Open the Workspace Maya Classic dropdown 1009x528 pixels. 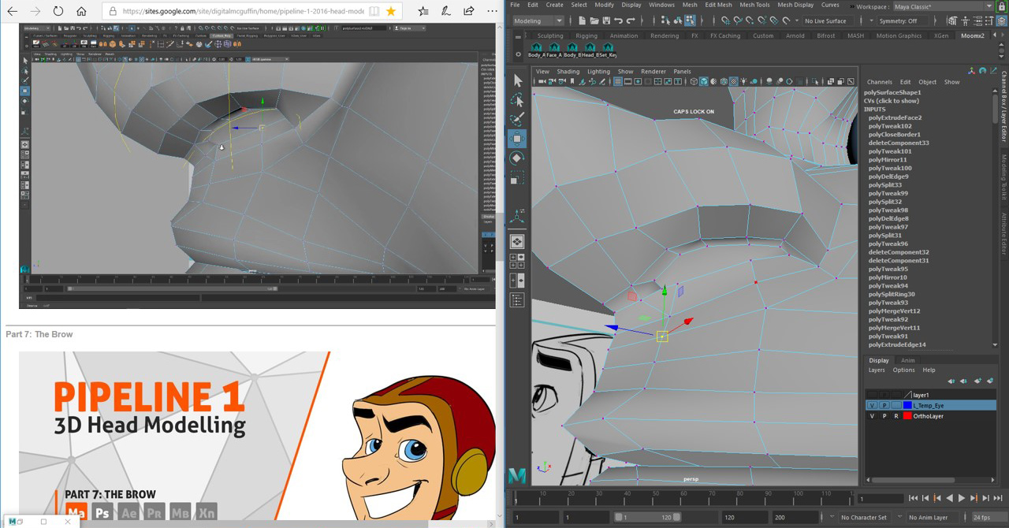tap(943, 6)
